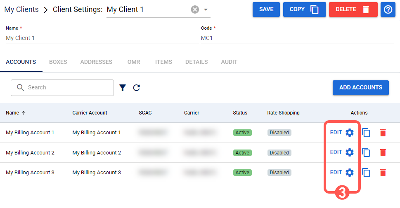Switch to the BOXES tab
Image resolution: width=400 pixels, height=208 pixels.
58,62
